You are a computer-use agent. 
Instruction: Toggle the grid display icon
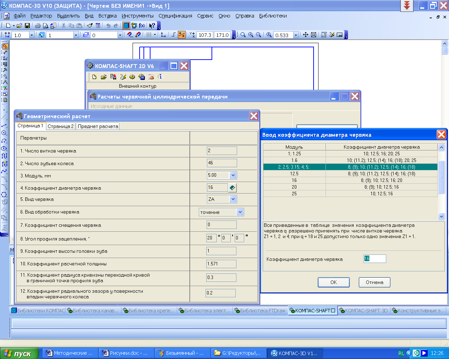[x=149, y=35]
